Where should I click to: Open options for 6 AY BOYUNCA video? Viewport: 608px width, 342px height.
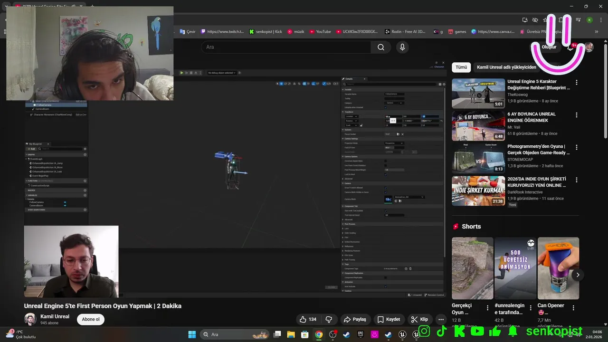[577, 115]
